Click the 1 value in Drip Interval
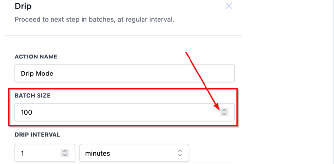This screenshot has width=334, height=164. (23, 153)
